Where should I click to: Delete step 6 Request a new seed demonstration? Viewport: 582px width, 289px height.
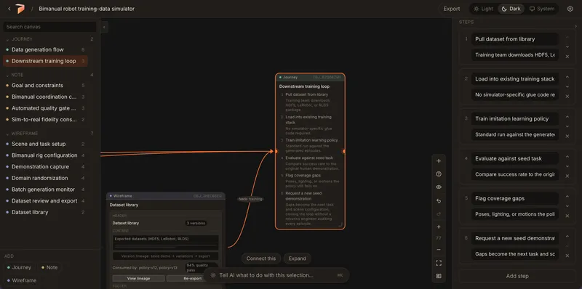(x=567, y=256)
